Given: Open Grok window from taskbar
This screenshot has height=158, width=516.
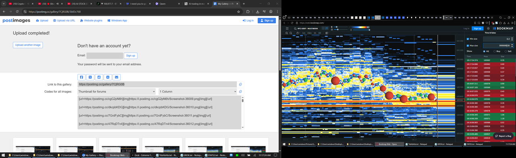Looking at the screenshot, I should 142,155.
